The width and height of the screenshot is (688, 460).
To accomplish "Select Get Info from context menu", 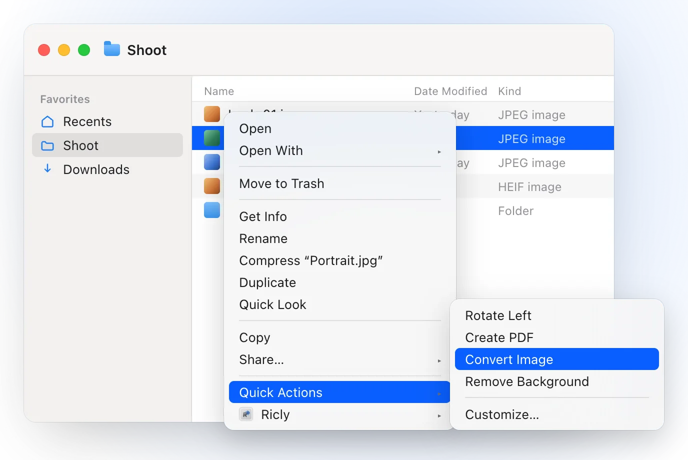I will (x=340, y=216).
